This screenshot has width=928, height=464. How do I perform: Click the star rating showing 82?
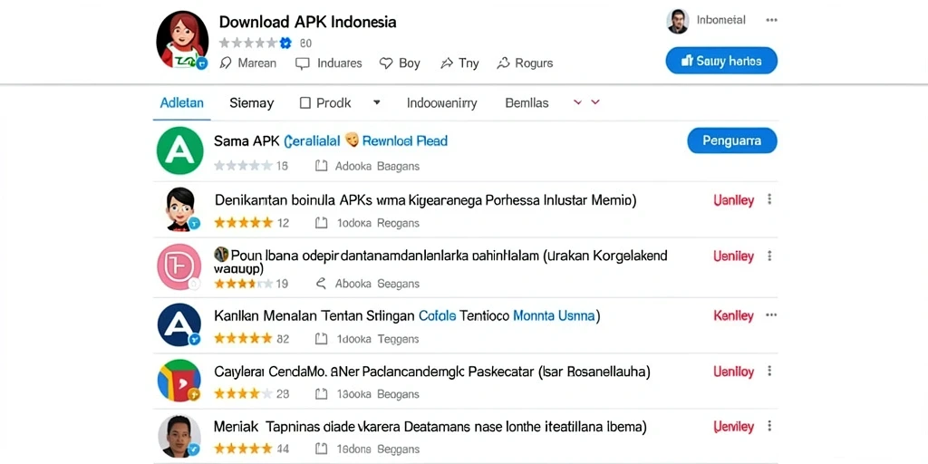(x=243, y=339)
